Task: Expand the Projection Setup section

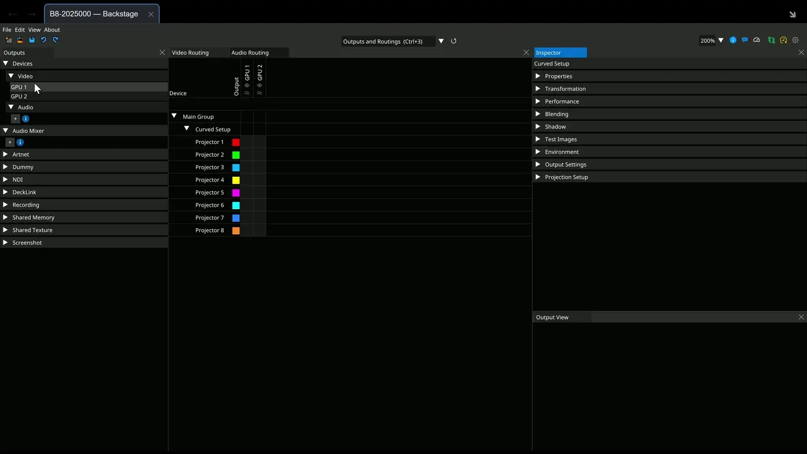Action: (538, 177)
